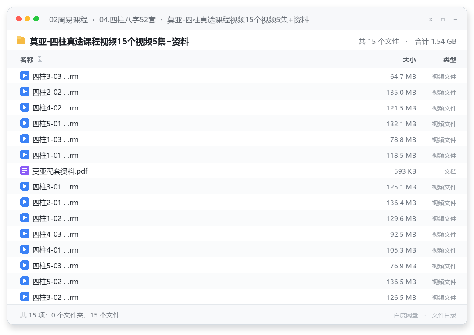The height and width of the screenshot is (335, 474).
Task: Click size value 593 KB
Action: 405,171
